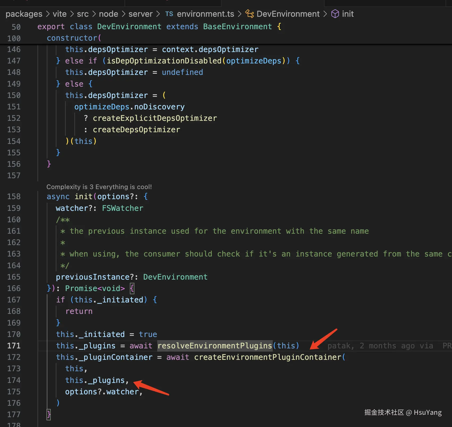This screenshot has height=427, width=452.
Task: Click the 'when using' comment on line 163
Action: coord(256,254)
